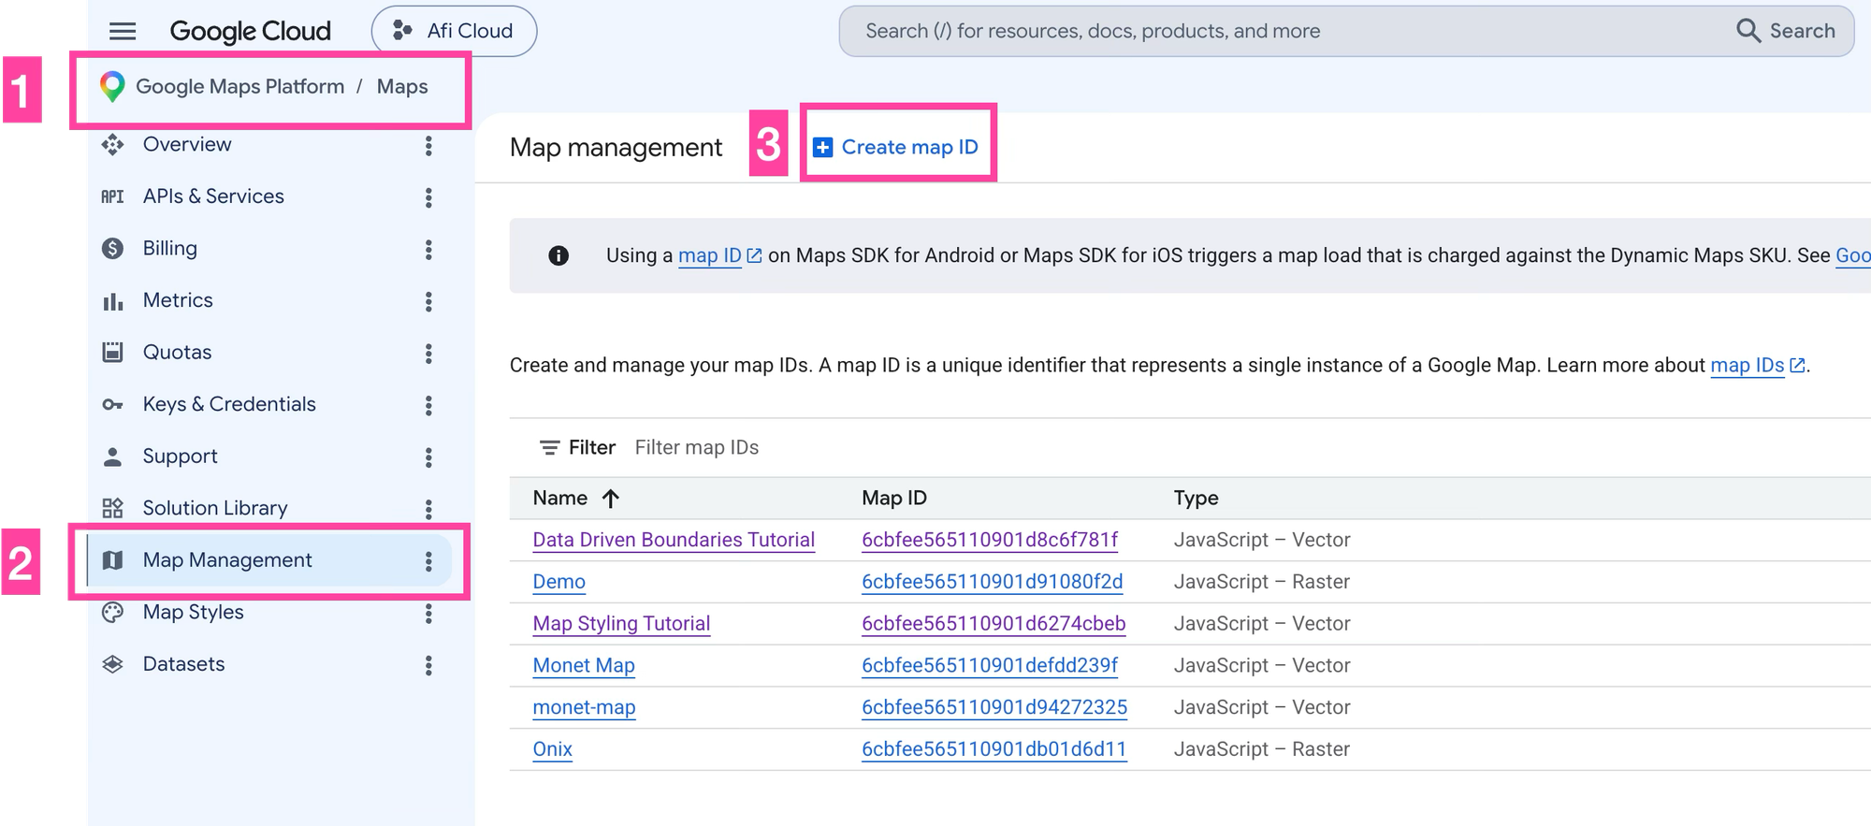Viewport: 1871px width, 826px height.
Task: Click the Solution Library icon
Action: (x=112, y=508)
